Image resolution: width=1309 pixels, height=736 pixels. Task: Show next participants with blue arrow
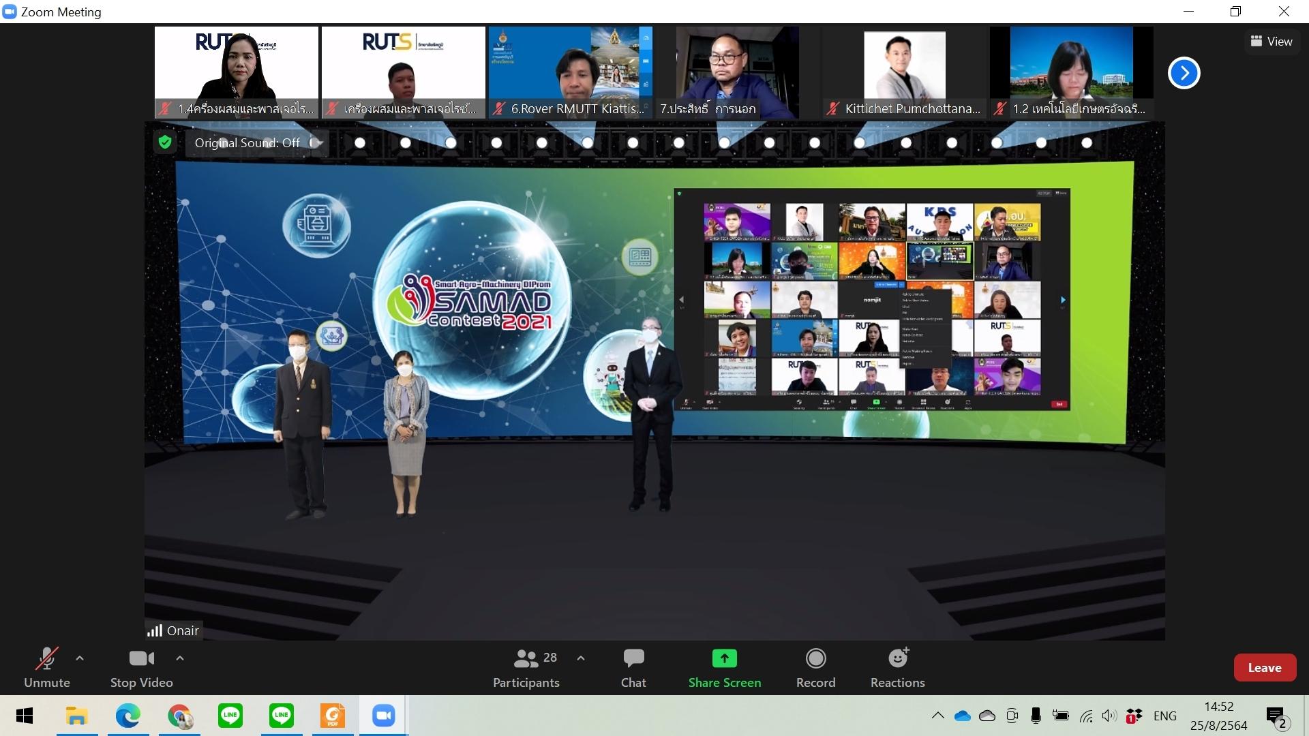[1184, 73]
